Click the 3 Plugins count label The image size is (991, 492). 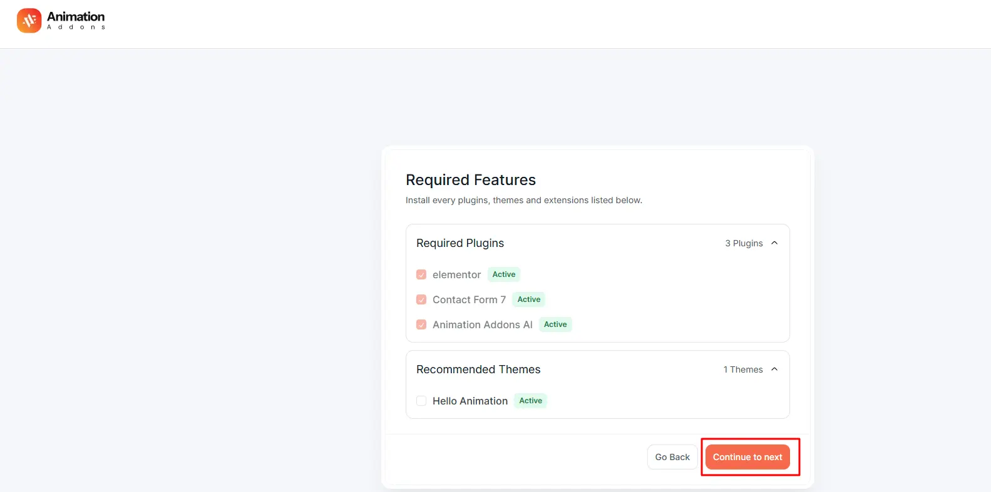[x=744, y=243]
